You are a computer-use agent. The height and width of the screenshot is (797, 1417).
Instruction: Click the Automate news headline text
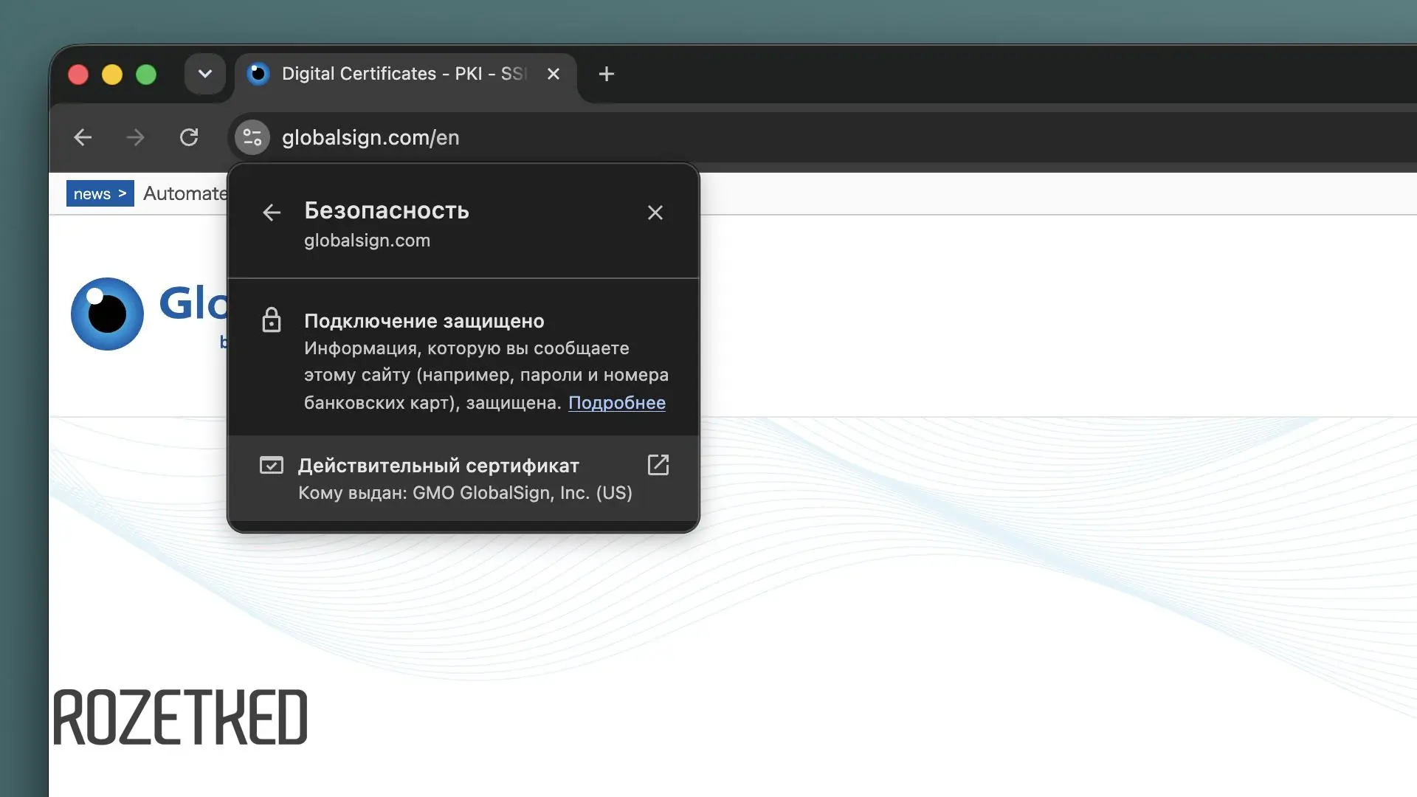pos(185,193)
